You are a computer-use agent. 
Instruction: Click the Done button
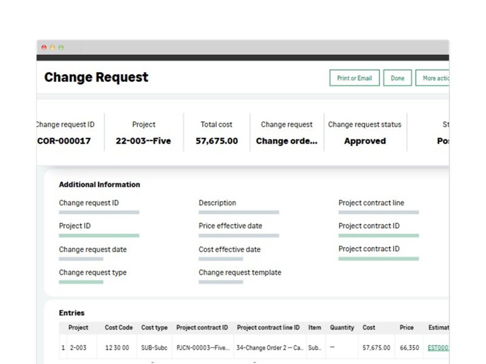[397, 78]
